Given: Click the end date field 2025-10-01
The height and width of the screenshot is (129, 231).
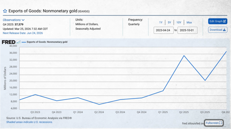Looking at the screenshot, I should click(x=187, y=30).
